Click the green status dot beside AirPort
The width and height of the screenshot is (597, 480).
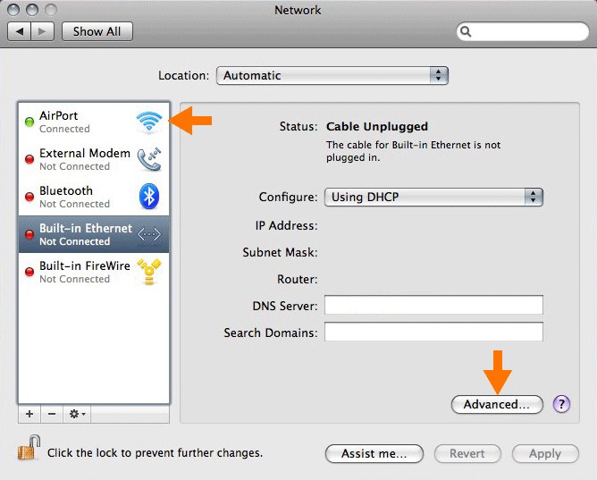click(x=29, y=122)
